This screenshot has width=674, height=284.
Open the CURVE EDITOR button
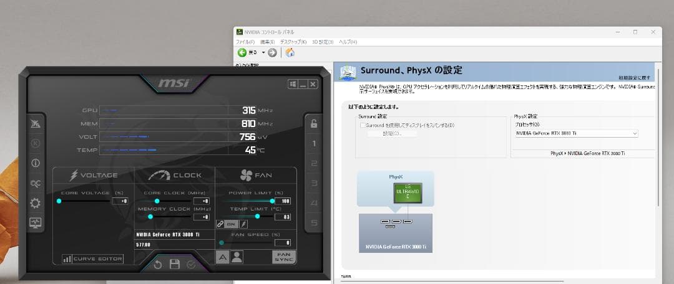tap(93, 258)
